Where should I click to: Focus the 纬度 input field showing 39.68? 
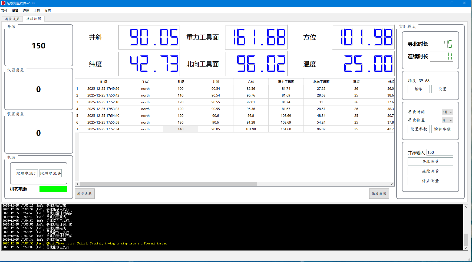pos(435,81)
